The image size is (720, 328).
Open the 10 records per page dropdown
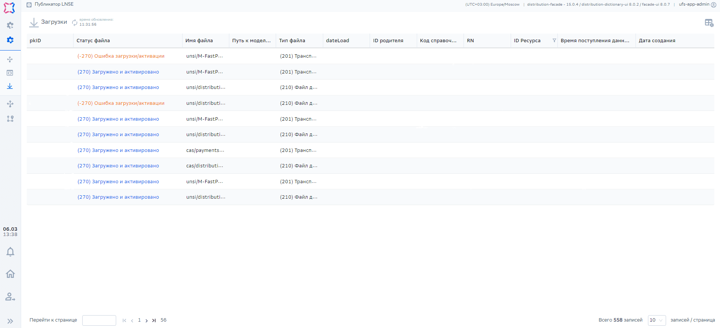(x=656, y=320)
